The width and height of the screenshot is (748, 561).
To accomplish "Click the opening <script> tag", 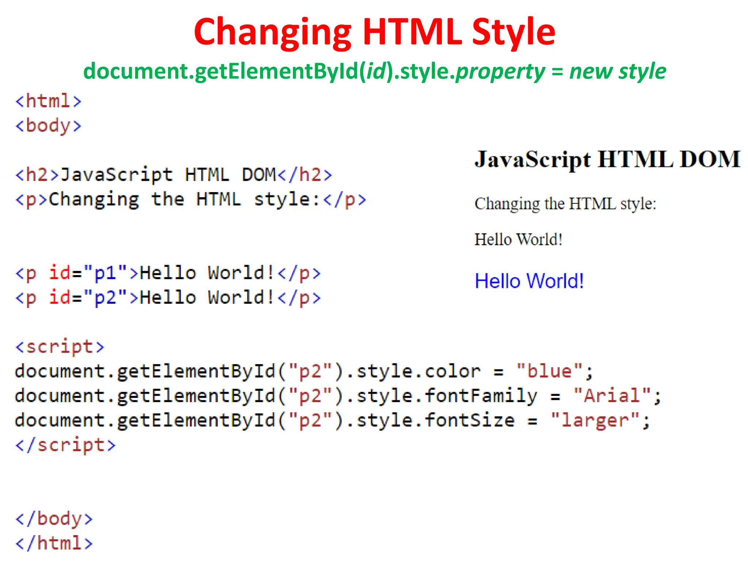I will [60, 347].
